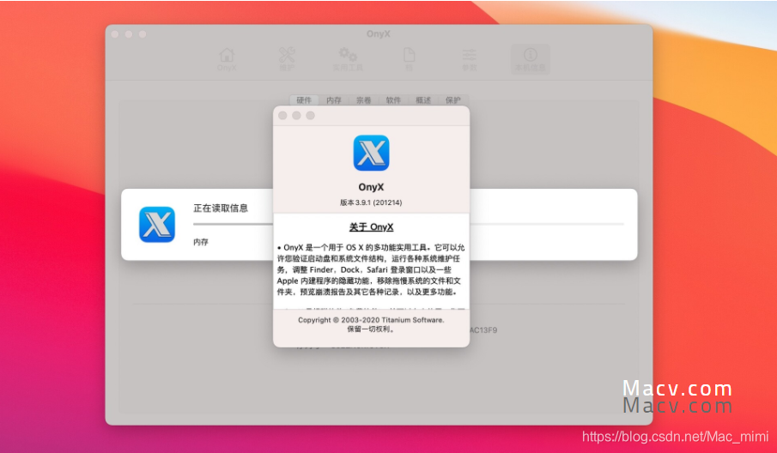The image size is (777, 453).
Task: Click the 正在读取信息 progress bar
Action: [409, 224]
